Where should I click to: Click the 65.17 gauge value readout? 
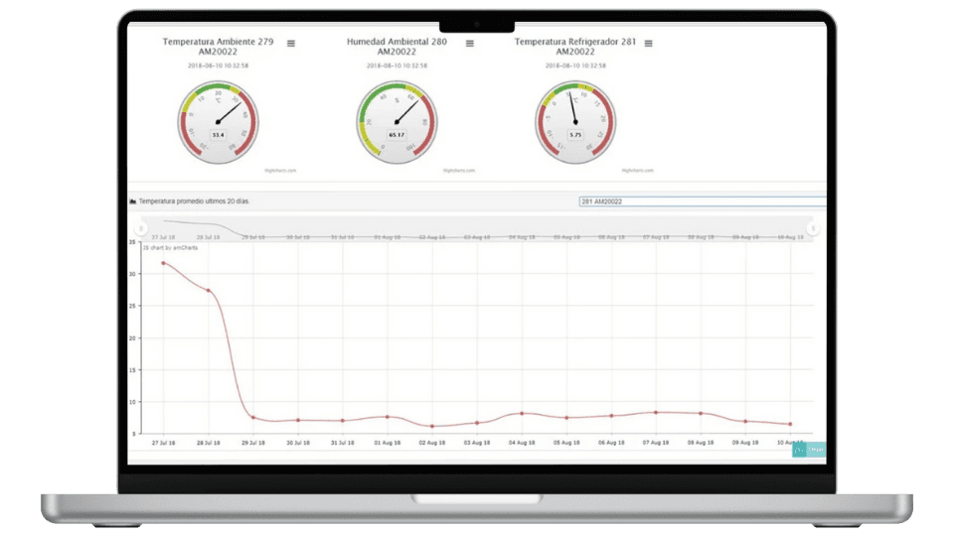(x=397, y=135)
